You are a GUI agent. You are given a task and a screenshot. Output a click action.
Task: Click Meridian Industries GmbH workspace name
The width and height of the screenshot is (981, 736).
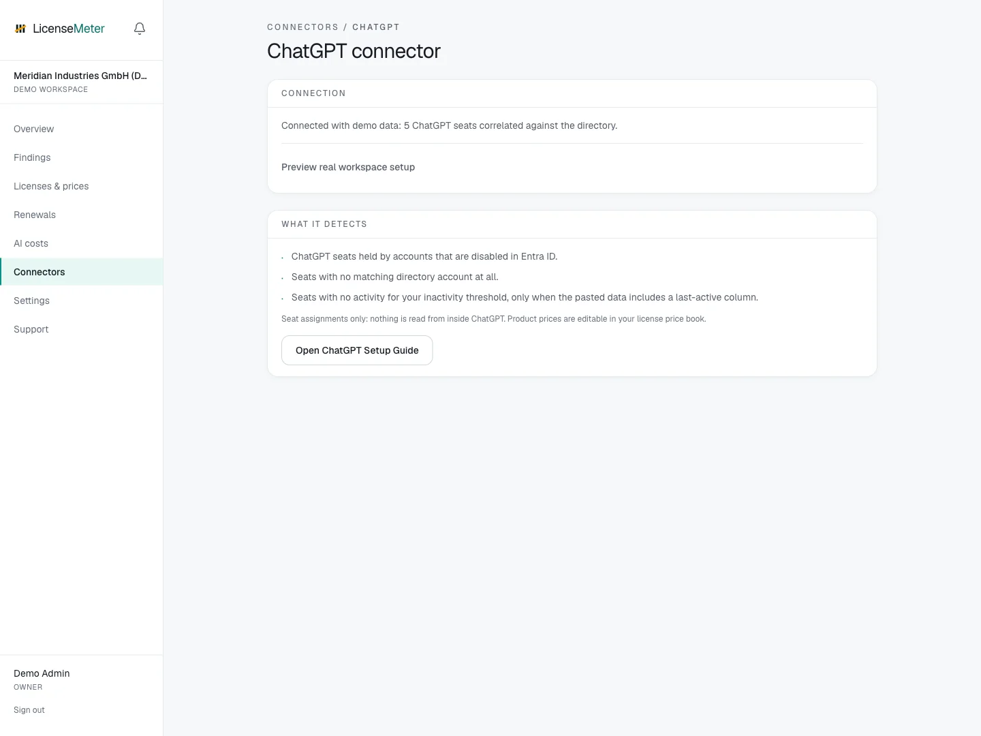tap(80, 76)
